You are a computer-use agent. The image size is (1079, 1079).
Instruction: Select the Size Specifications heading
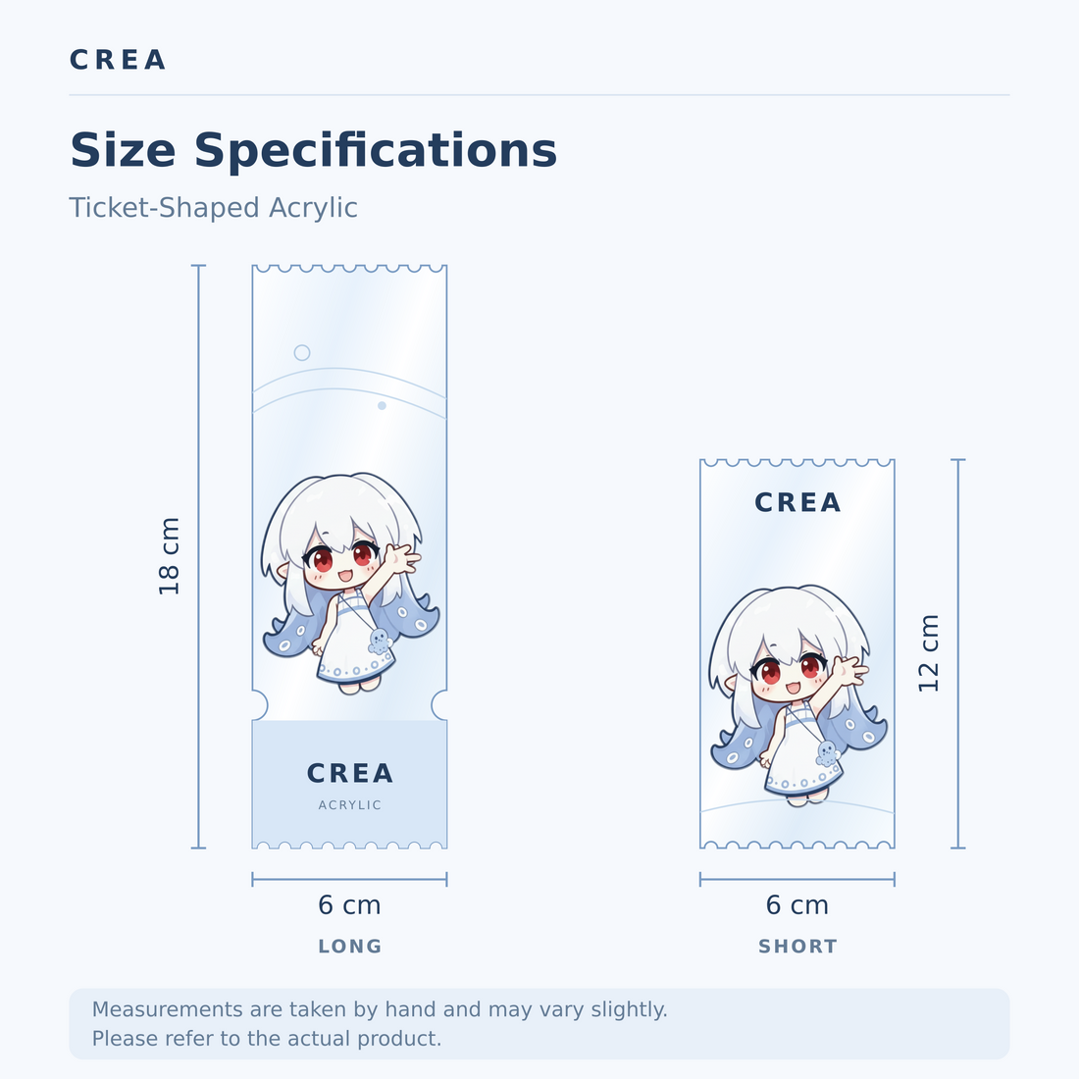313,150
